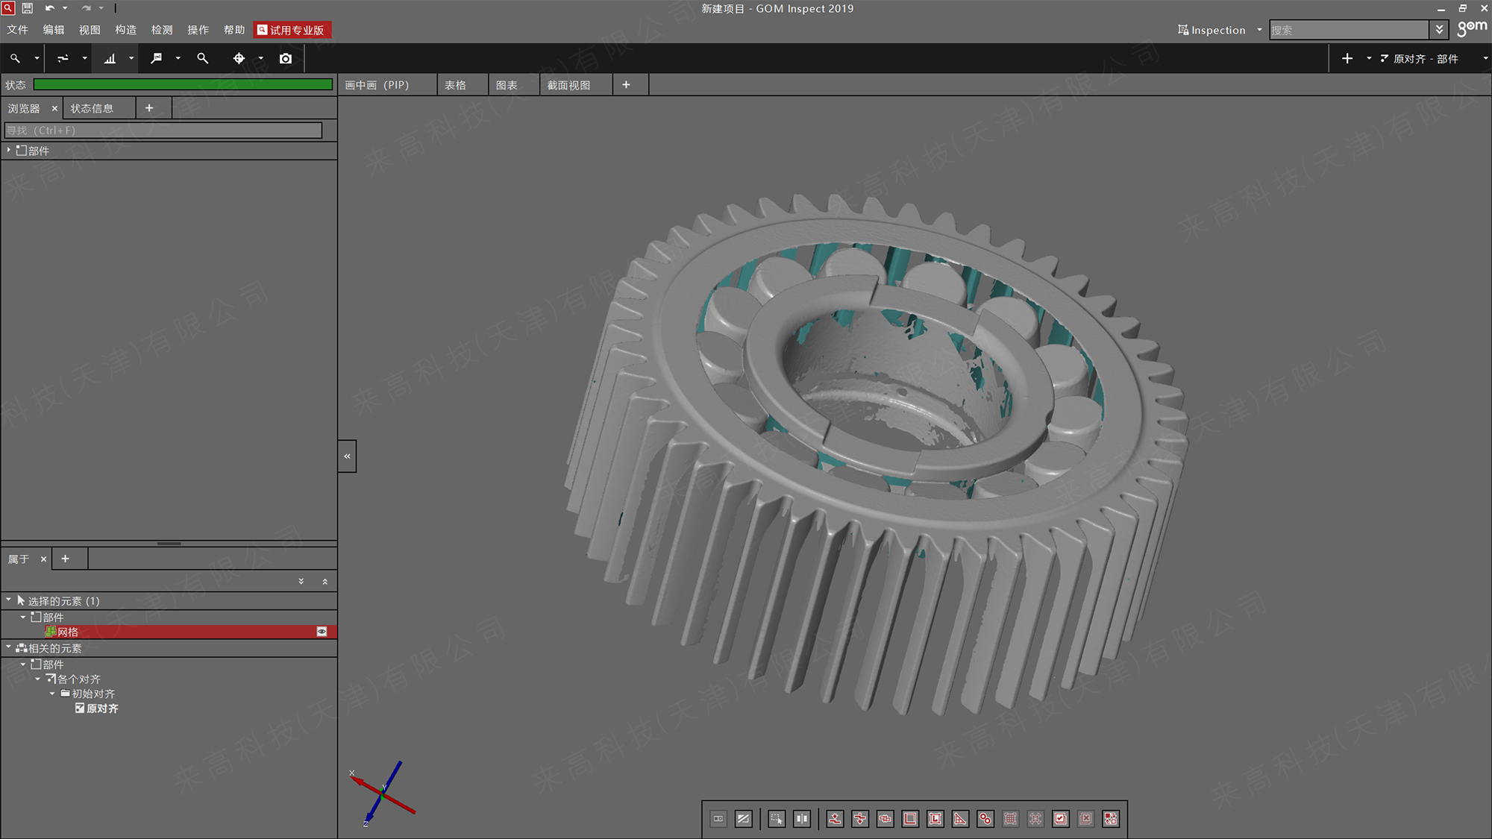
Task: Click the bar chart icon in toolbar
Action: pos(110,58)
